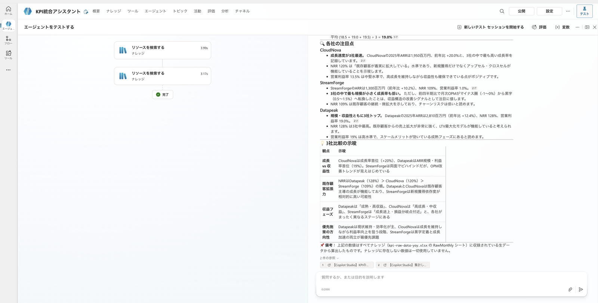Viewport: 598px width, 303px height.
Task: Open test panel overflow menu beside 変数
Action: [x=577, y=27]
